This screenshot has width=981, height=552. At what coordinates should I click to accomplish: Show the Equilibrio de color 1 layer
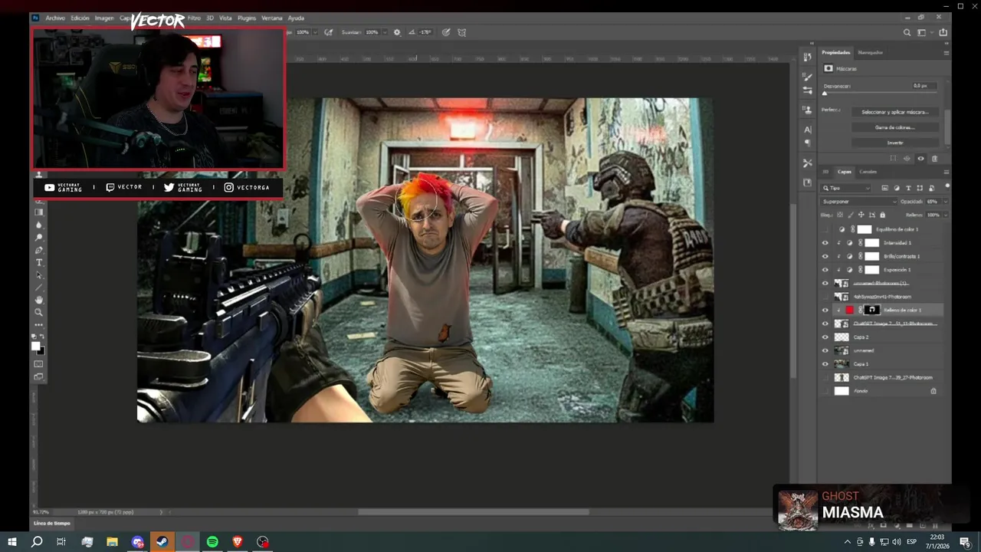(x=825, y=229)
